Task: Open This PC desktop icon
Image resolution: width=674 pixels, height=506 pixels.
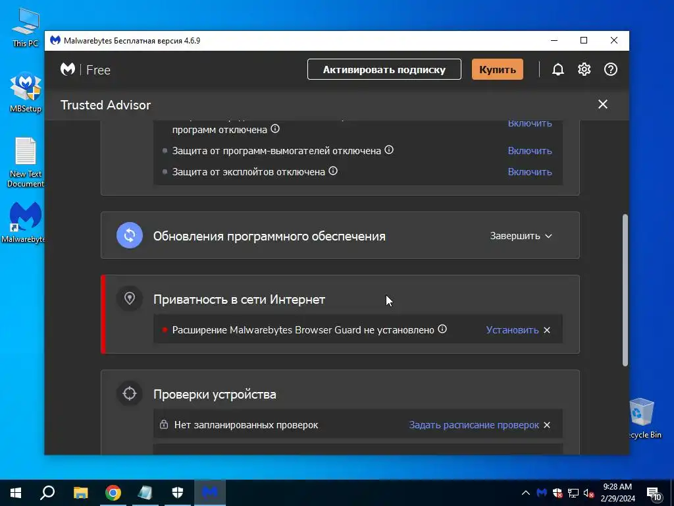Action: click(x=25, y=28)
